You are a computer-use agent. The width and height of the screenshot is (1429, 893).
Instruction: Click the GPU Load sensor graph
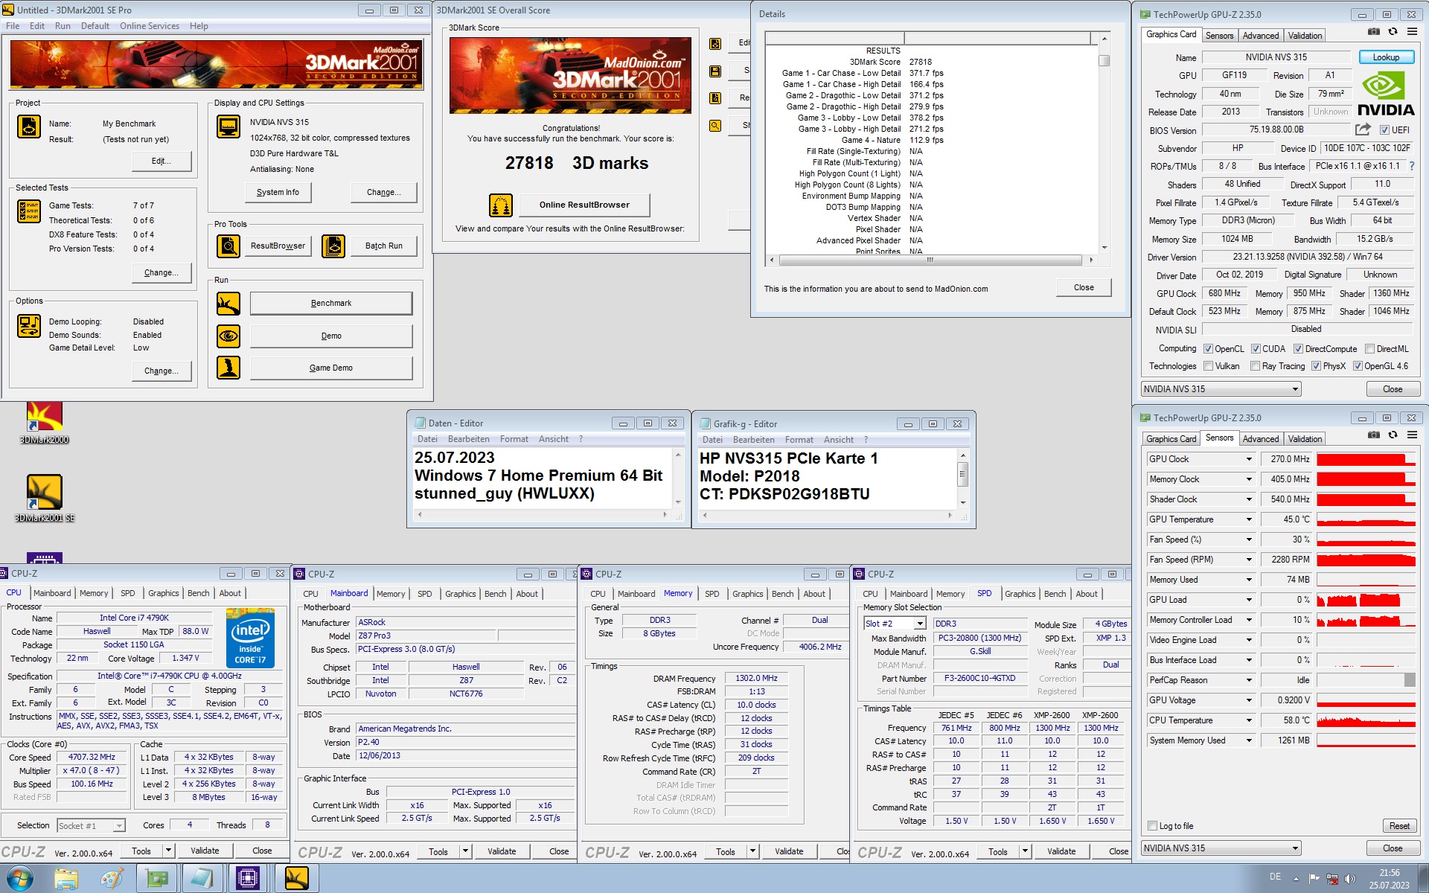point(1366,601)
